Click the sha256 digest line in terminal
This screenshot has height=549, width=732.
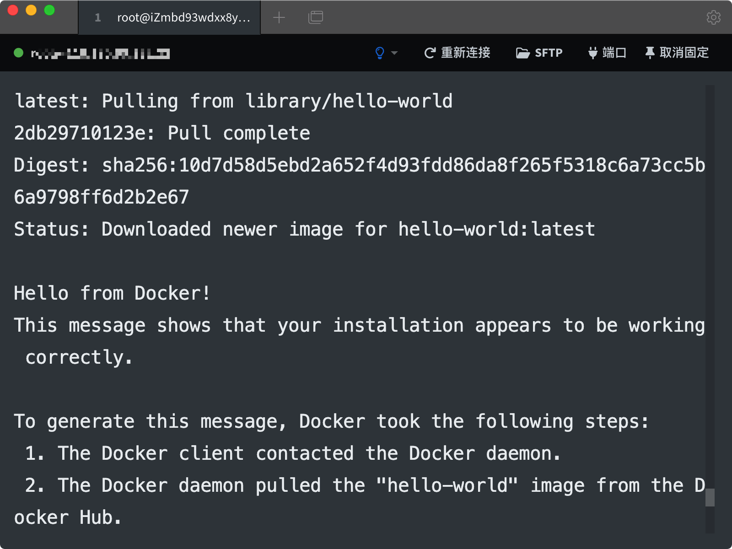point(360,165)
